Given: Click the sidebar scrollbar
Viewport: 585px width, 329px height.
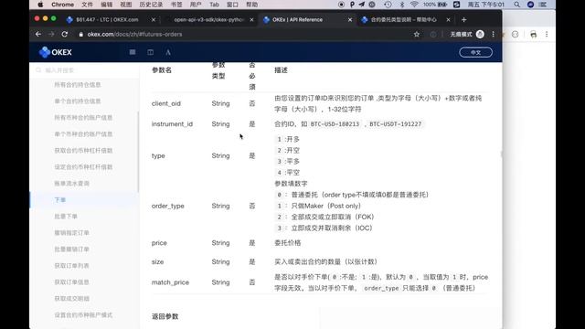Looking at the screenshot, I should coord(138,152).
